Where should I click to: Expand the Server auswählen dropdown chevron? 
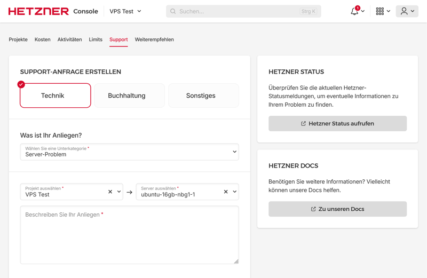tap(234, 192)
